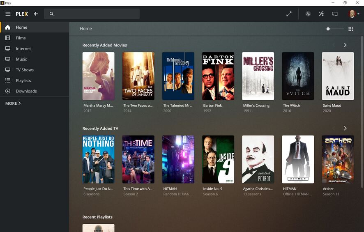The width and height of the screenshot is (364, 232).
Task: Open Downloads in the sidebar
Action: click(35, 91)
